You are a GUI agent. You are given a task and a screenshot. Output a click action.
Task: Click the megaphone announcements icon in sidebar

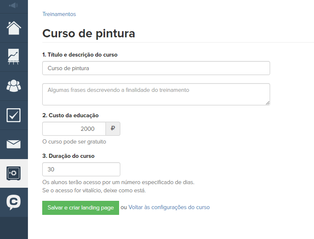pyautogui.click(x=14, y=5)
